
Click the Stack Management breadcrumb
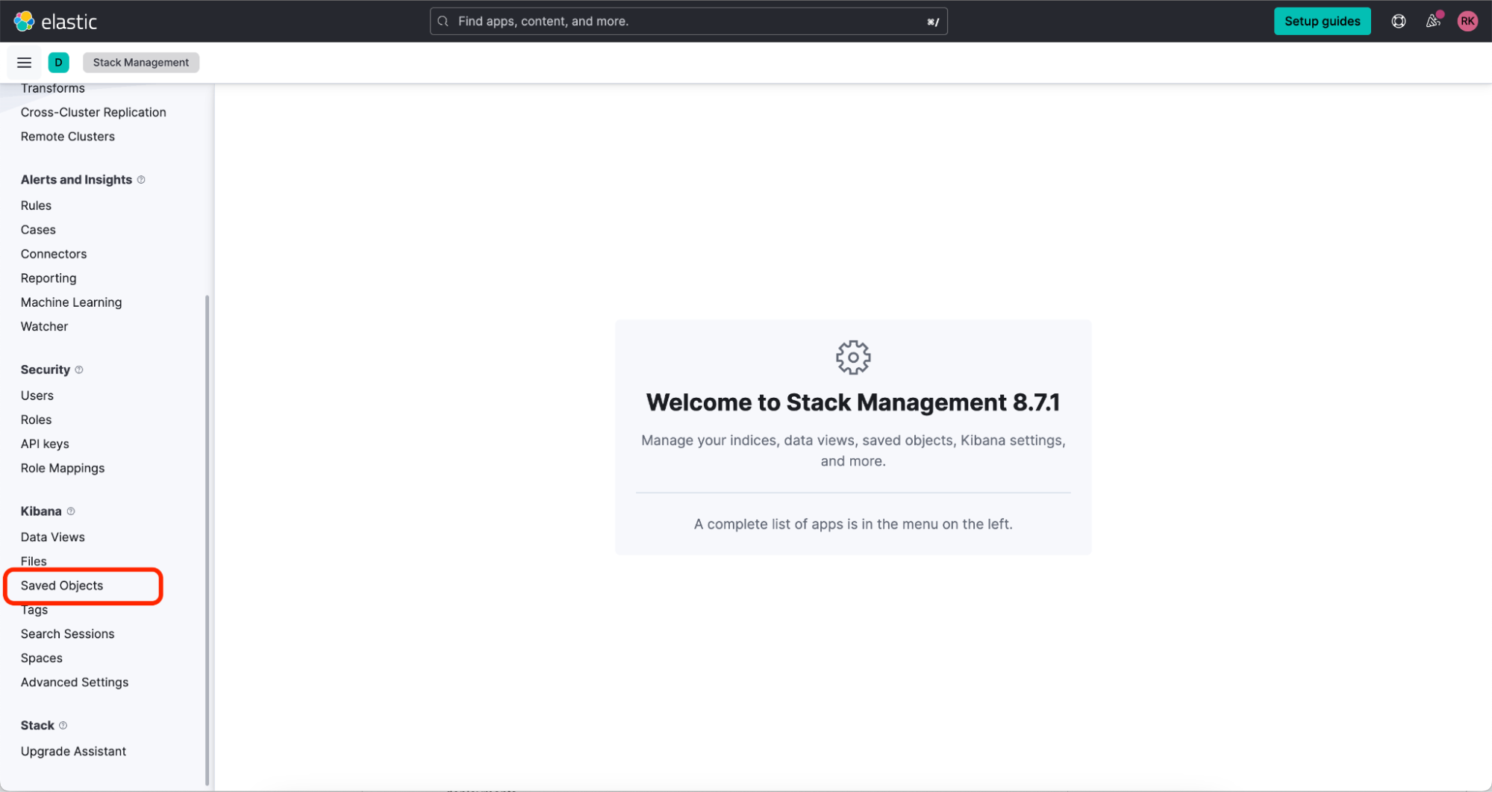[x=141, y=63]
